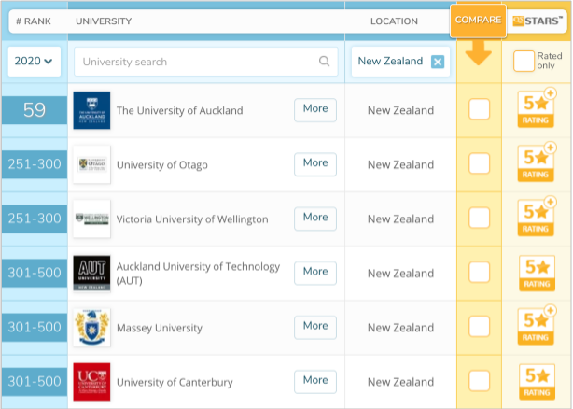Remove the New Zealand location filter
The image size is (573, 409).
click(x=438, y=62)
